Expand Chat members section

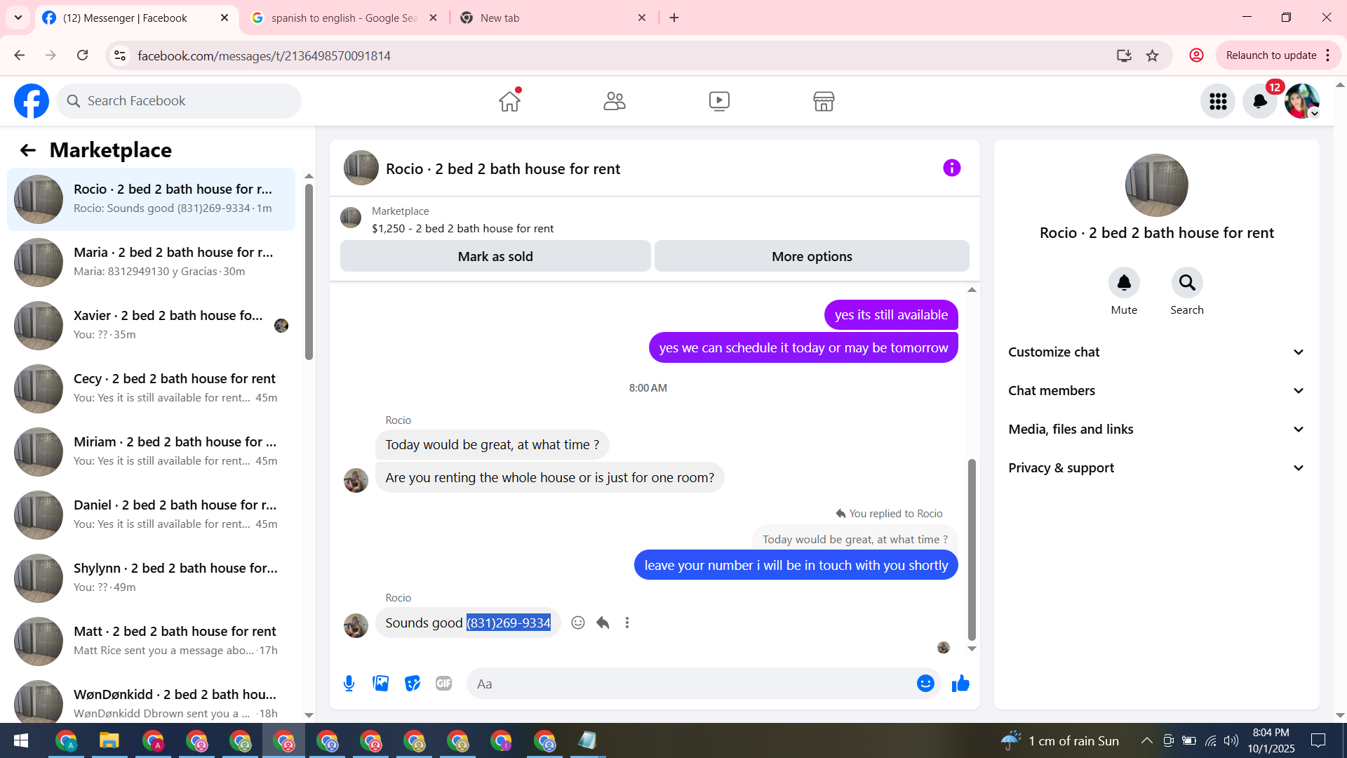tap(1157, 391)
